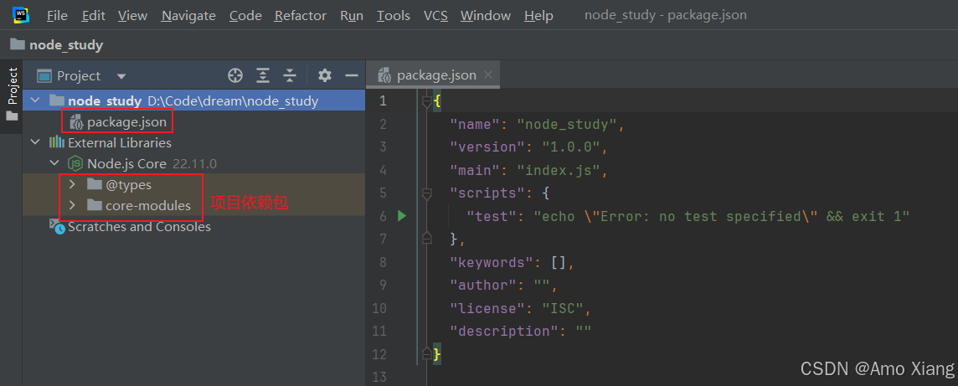958x386 pixels.
Task: Select the @types folder row
Action: 194,184
